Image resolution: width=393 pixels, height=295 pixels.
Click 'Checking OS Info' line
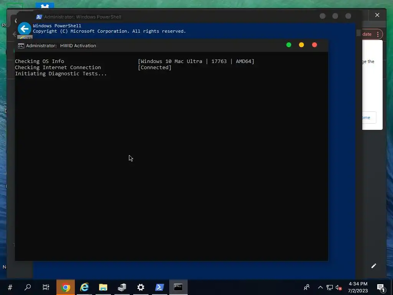40,61
